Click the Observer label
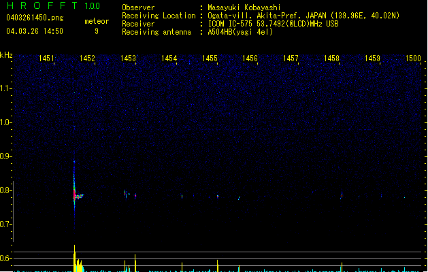The image size is (428, 272). pyautogui.click(x=138, y=7)
